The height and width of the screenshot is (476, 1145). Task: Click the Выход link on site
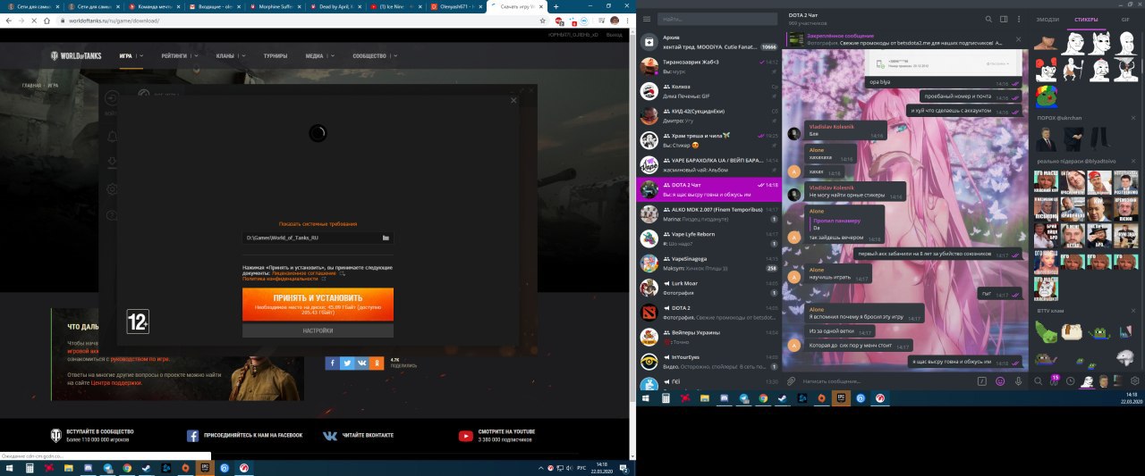point(614,34)
